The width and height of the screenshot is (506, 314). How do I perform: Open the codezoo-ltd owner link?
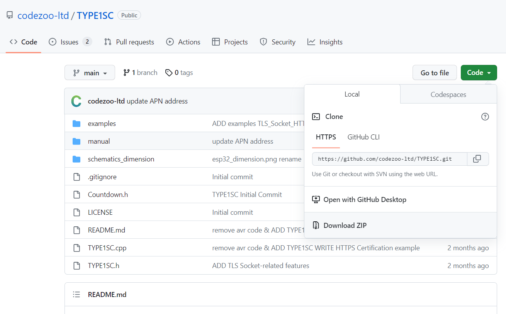pyautogui.click(x=43, y=15)
